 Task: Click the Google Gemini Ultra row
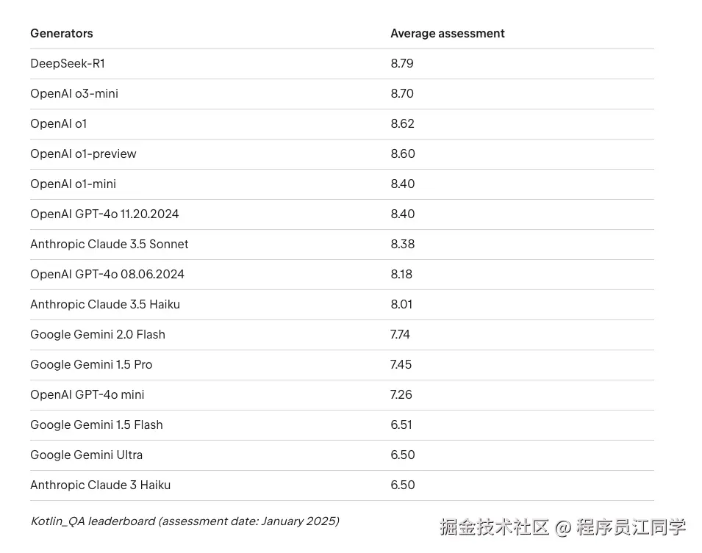342,455
